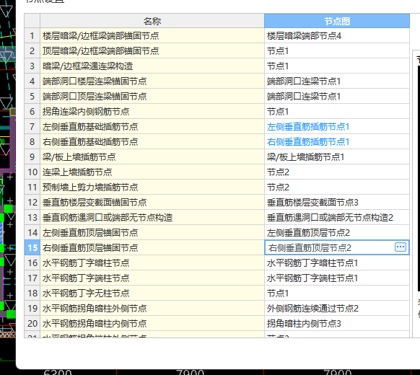Select name cell 垂直筋楼层变截面锚固节点

tap(152, 202)
